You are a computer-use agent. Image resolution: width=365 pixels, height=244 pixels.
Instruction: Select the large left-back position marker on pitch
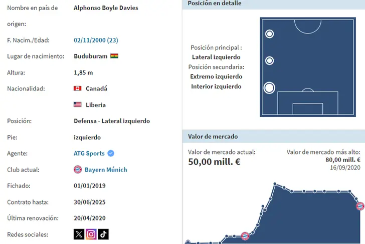coord(269,88)
